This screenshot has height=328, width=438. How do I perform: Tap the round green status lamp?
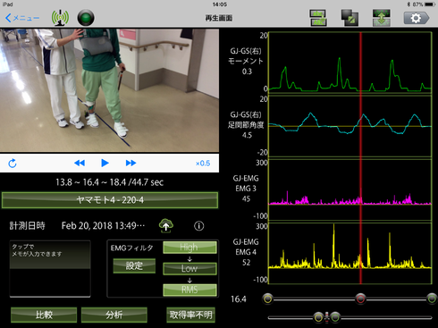(86, 18)
